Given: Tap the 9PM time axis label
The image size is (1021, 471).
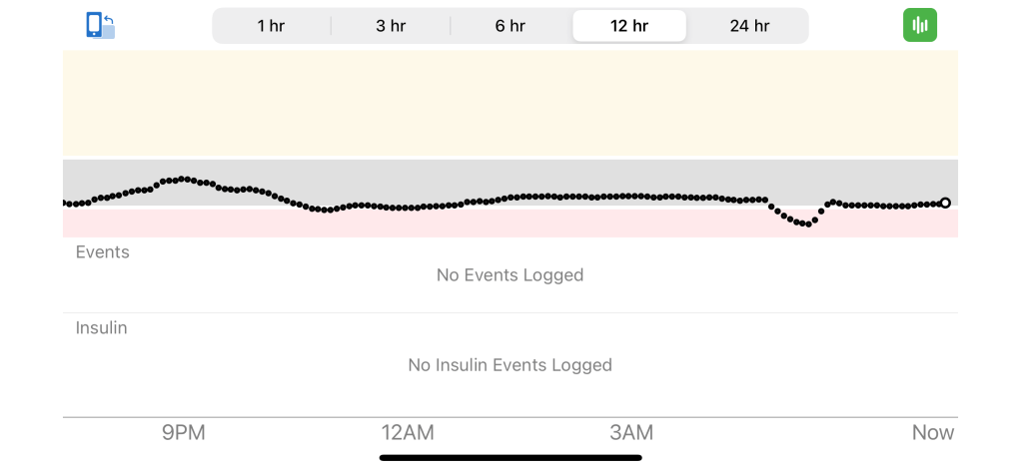Looking at the screenshot, I should coord(184,433).
